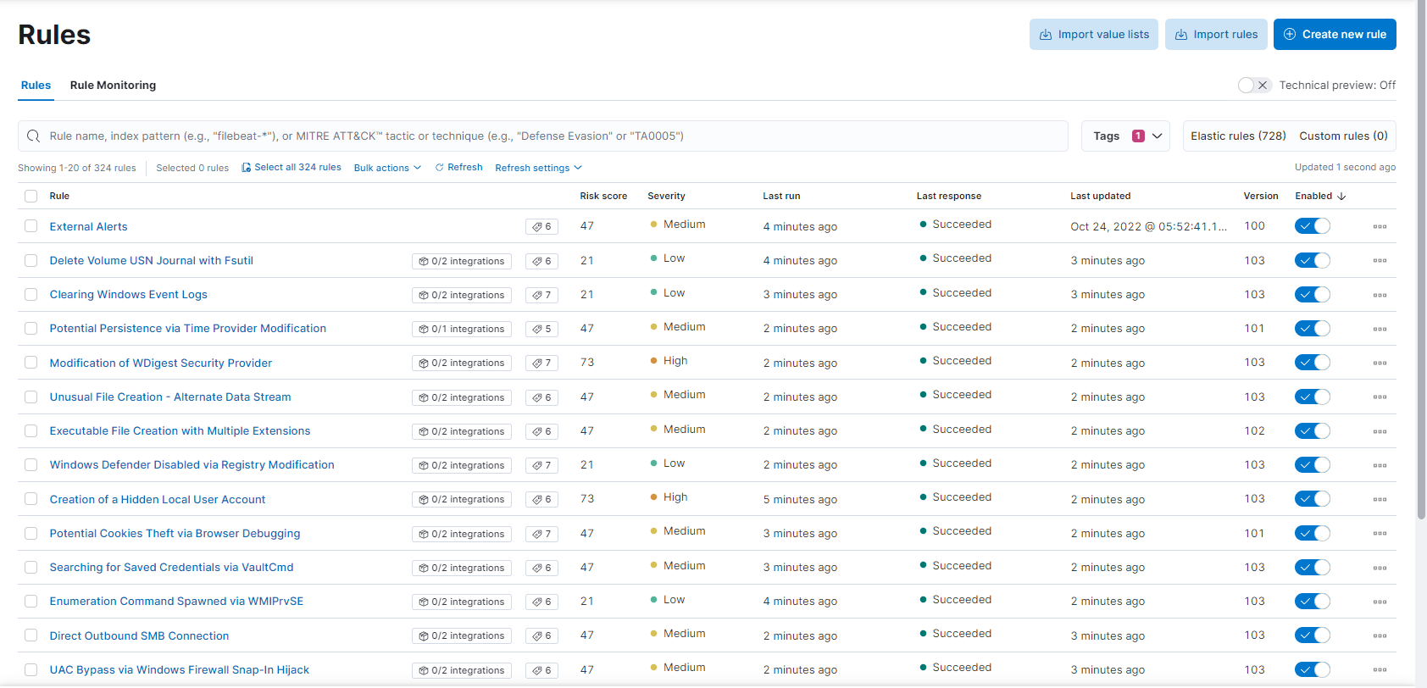Open the Tags filter dropdown

(1125, 136)
